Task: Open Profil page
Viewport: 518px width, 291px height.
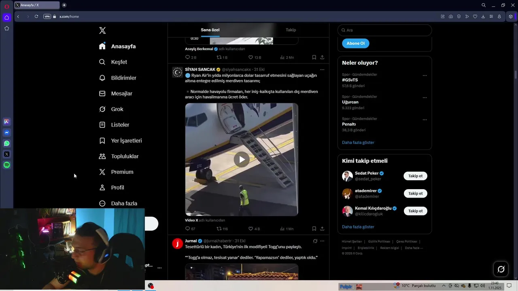Action: 112,188
